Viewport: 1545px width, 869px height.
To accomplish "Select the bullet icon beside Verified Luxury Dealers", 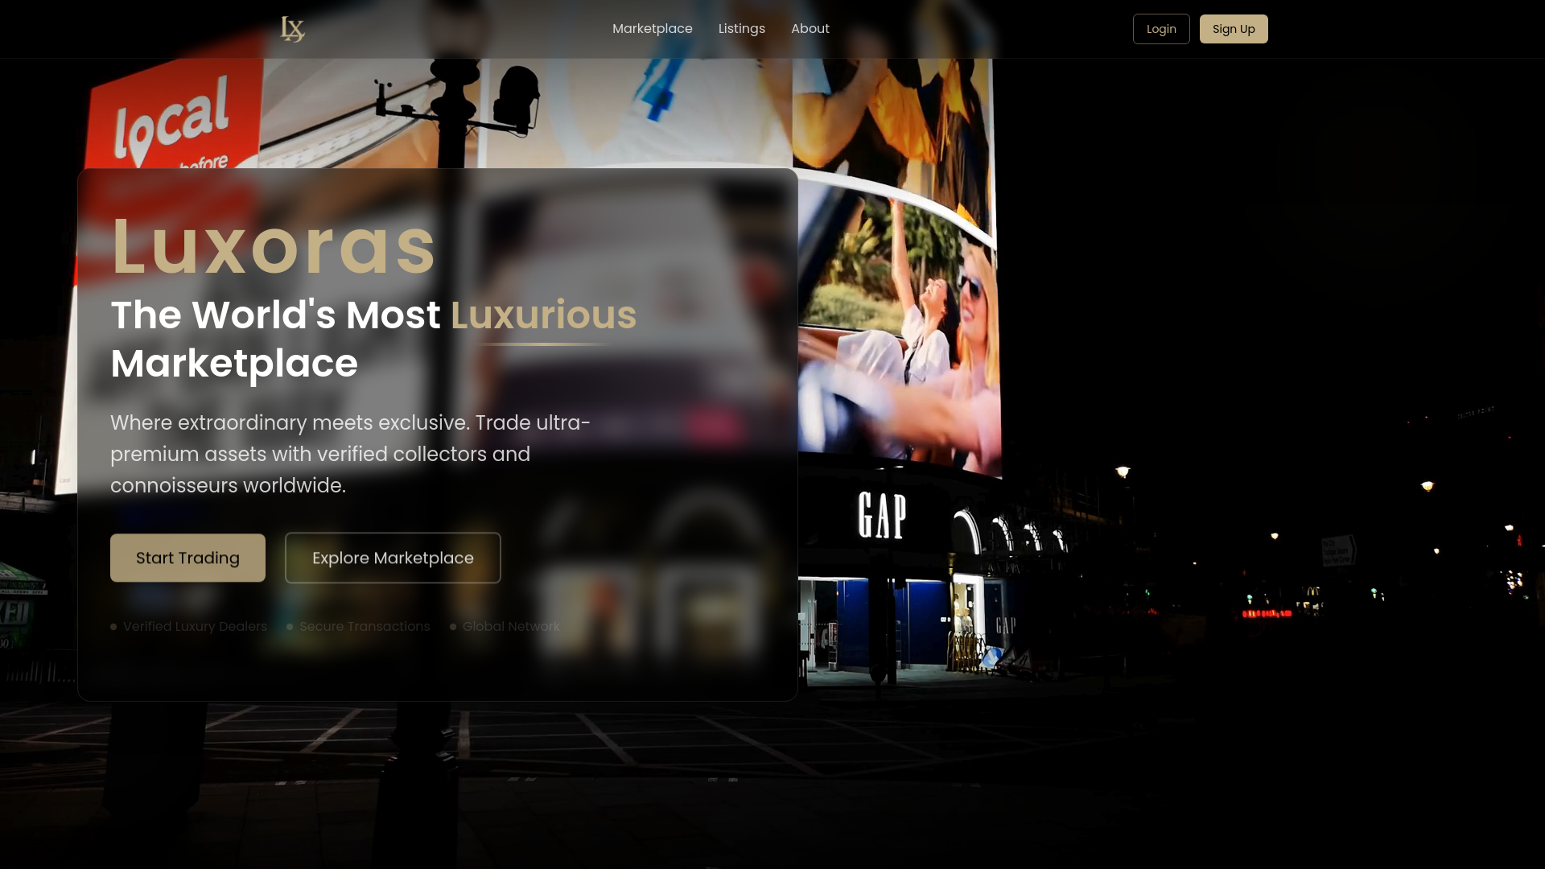I will [113, 626].
